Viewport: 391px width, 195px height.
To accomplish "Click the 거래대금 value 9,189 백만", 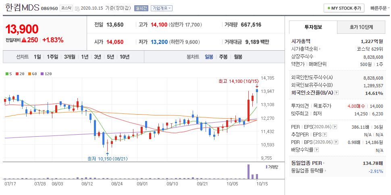I will click(x=257, y=42).
